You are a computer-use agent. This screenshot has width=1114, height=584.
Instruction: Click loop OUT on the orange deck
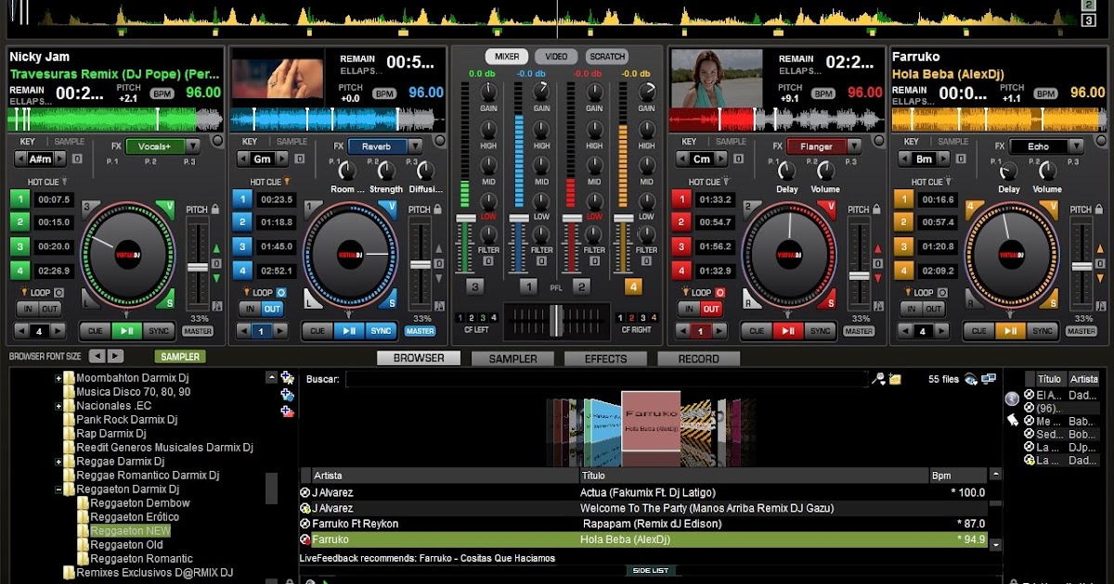click(933, 309)
